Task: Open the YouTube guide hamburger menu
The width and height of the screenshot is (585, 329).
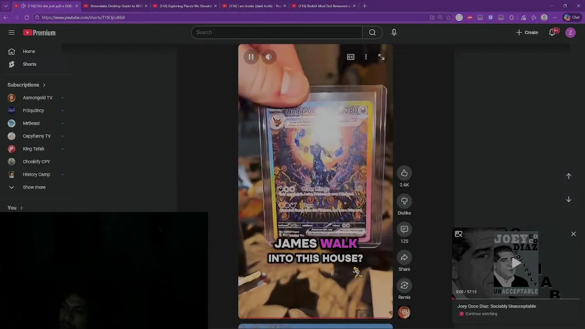Action: [x=11, y=32]
